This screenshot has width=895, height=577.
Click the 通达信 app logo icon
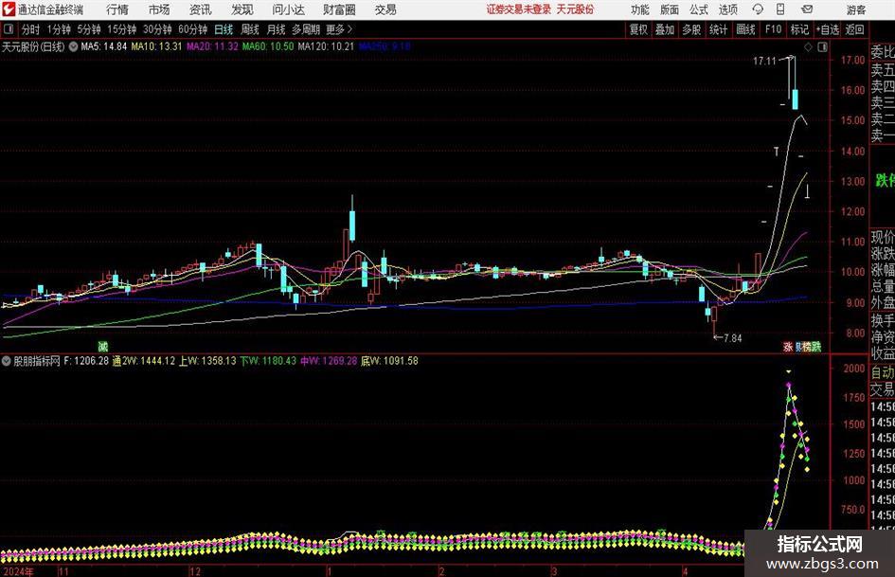(9, 9)
